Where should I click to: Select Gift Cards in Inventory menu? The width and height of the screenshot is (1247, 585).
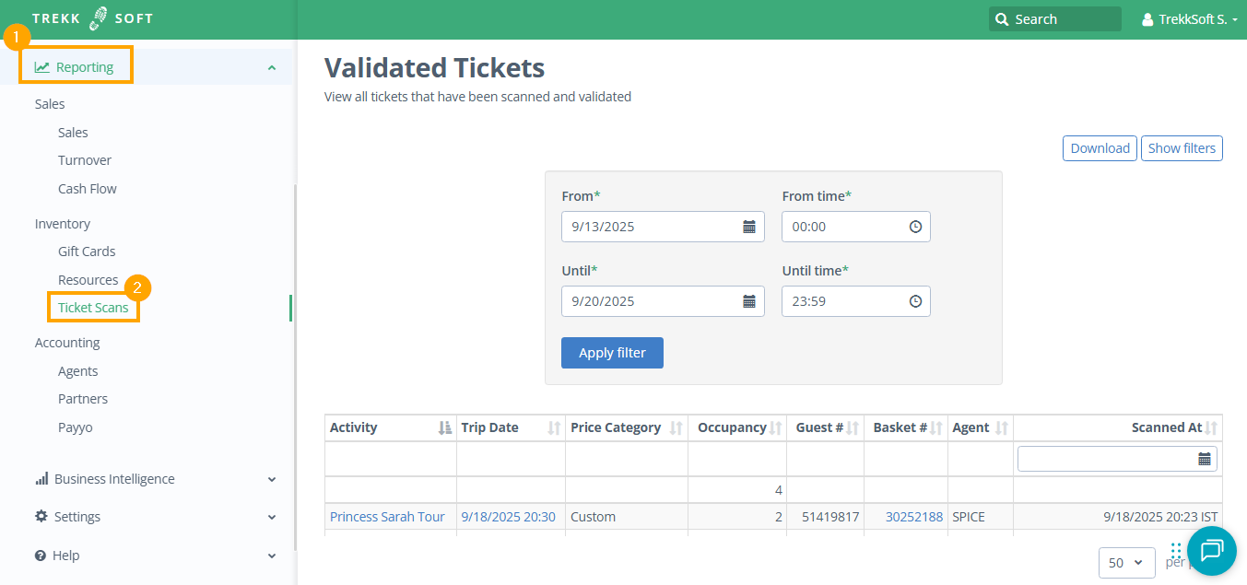[87, 252]
